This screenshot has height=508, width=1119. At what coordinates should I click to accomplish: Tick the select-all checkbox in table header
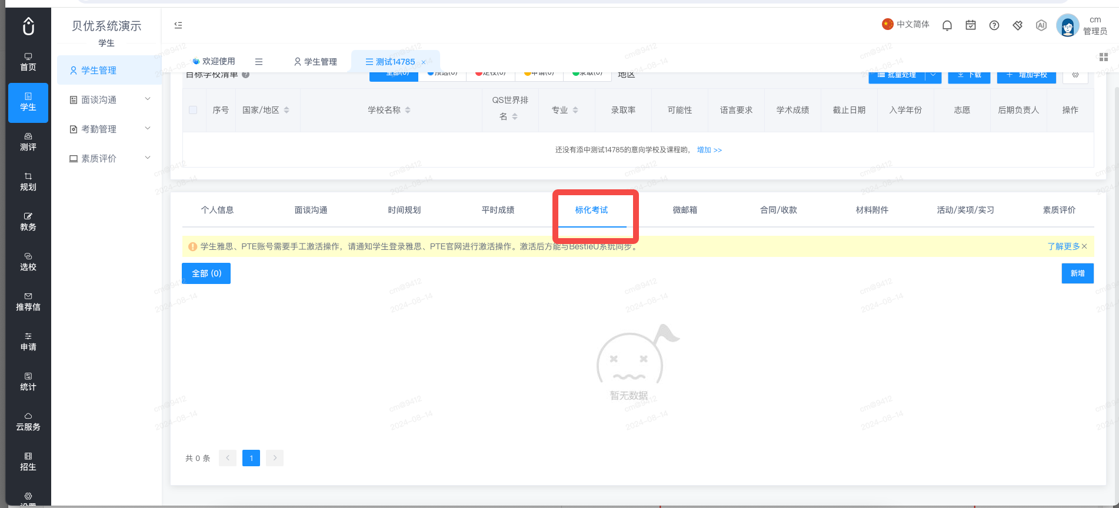pos(193,110)
